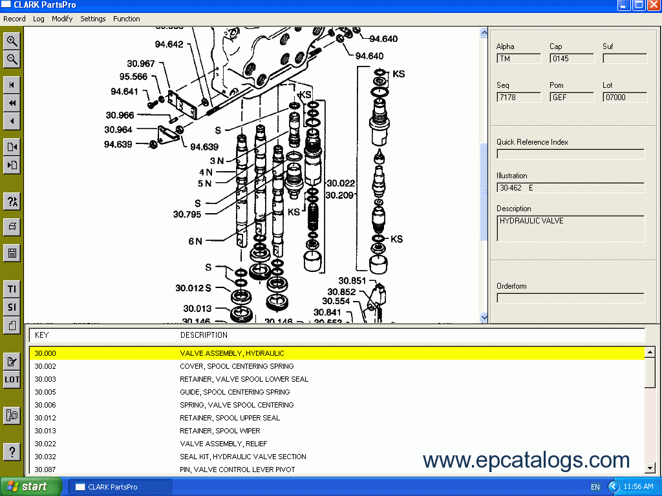Click the Start button on taskbar

click(30, 486)
